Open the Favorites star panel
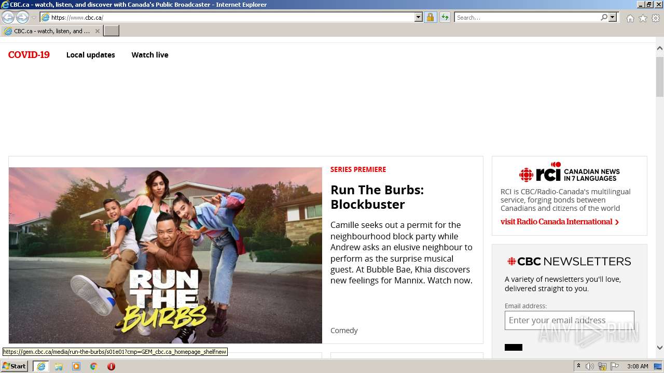Image resolution: width=664 pixels, height=373 pixels. (643, 18)
